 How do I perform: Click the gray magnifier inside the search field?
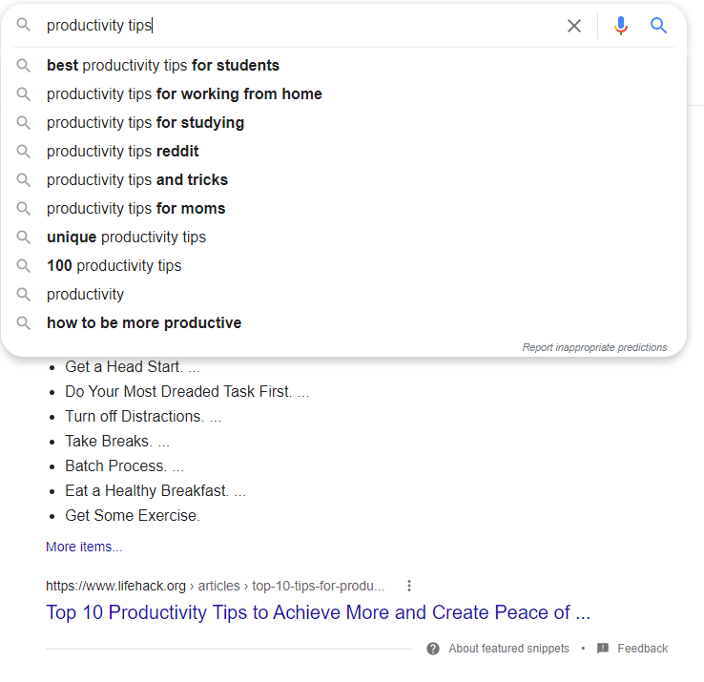click(x=23, y=25)
